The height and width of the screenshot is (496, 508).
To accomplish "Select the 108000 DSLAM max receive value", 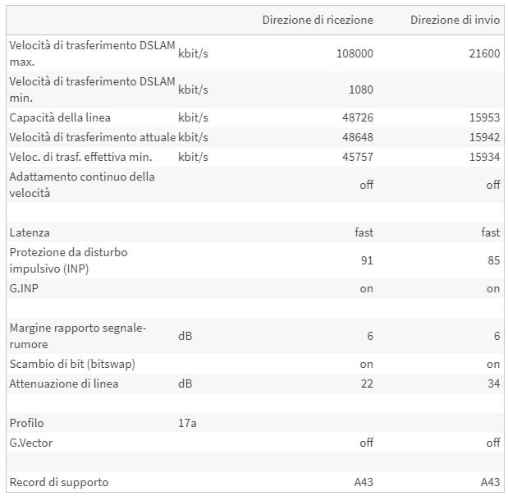I will click(355, 53).
